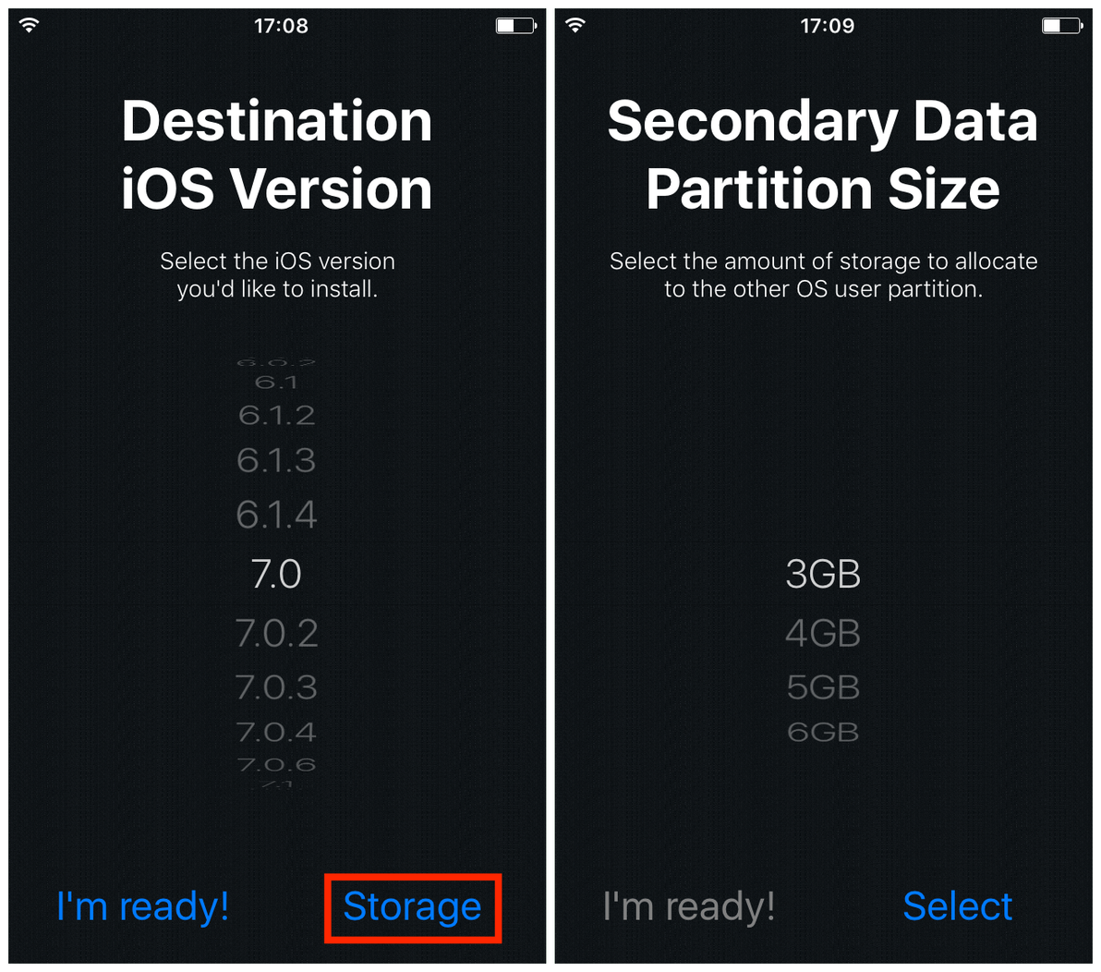Choose iOS 7.0.2 in the version picker
This screenshot has height=972, width=1101.
pyautogui.click(x=277, y=633)
